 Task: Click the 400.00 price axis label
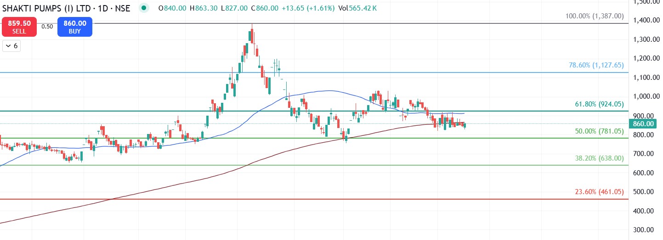tap(644, 211)
